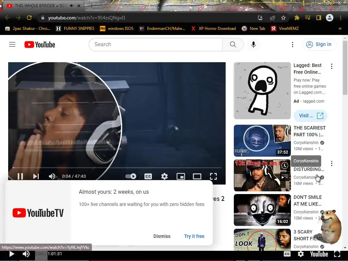Open the 3 SCARY SHORT FILMS thumbnail
Viewport: 348px width, 261px height.
pos(262,240)
